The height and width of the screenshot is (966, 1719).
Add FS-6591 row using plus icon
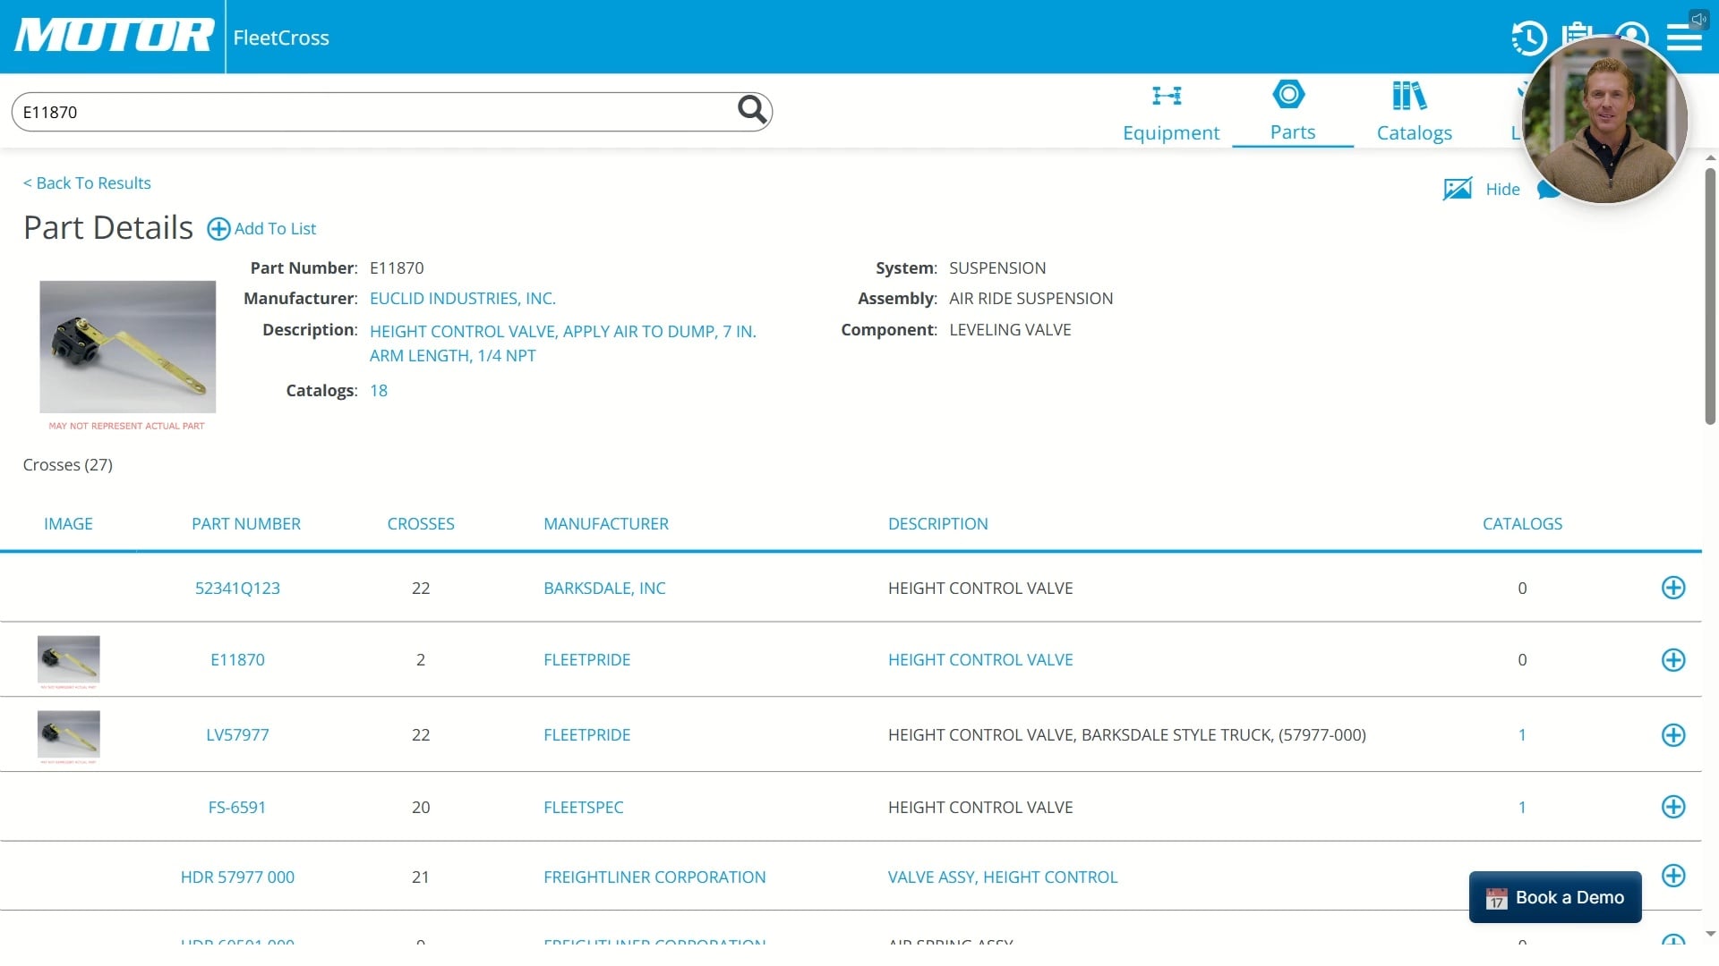(1673, 807)
